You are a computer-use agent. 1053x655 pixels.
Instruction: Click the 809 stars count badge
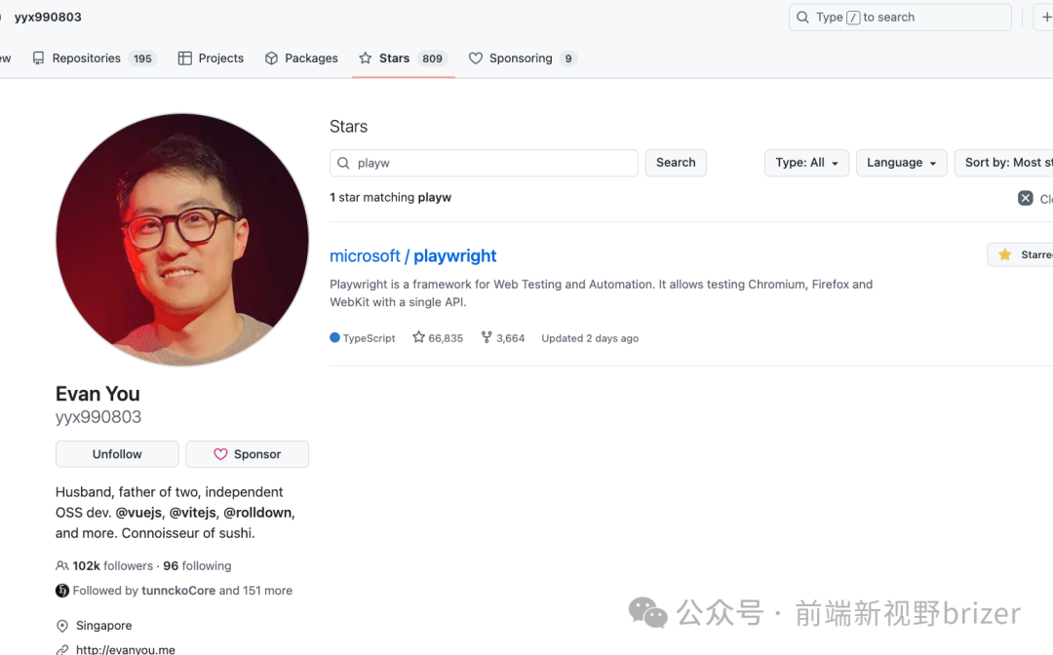tap(433, 58)
